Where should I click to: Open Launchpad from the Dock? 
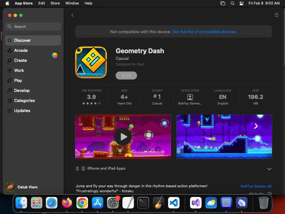click(36, 203)
